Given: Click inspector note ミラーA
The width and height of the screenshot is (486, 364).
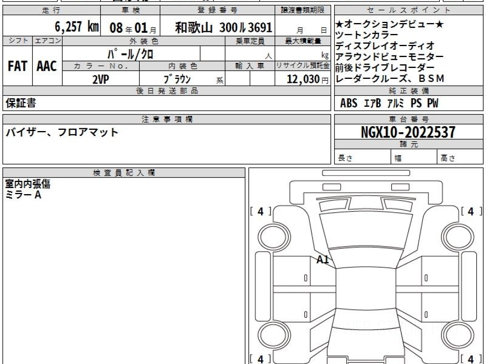Looking at the screenshot, I should click(x=23, y=195).
